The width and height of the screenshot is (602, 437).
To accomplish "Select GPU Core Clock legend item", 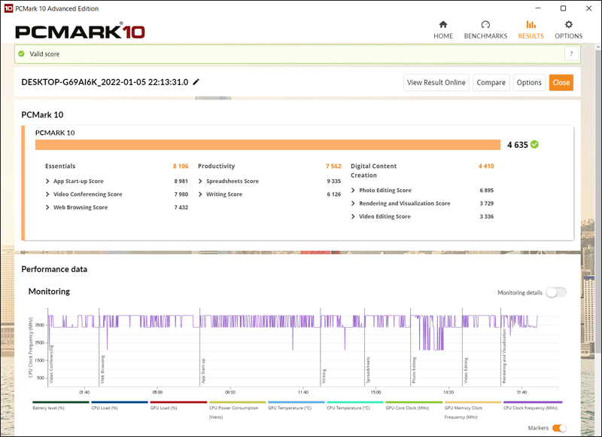I will coord(414,405).
